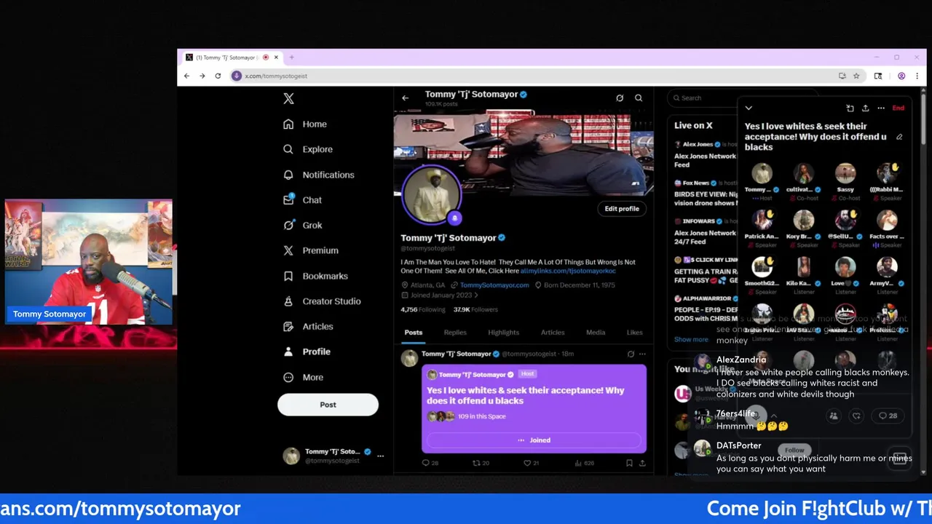
Task: Click the Grok icon in profile header
Action: pyautogui.click(x=620, y=98)
